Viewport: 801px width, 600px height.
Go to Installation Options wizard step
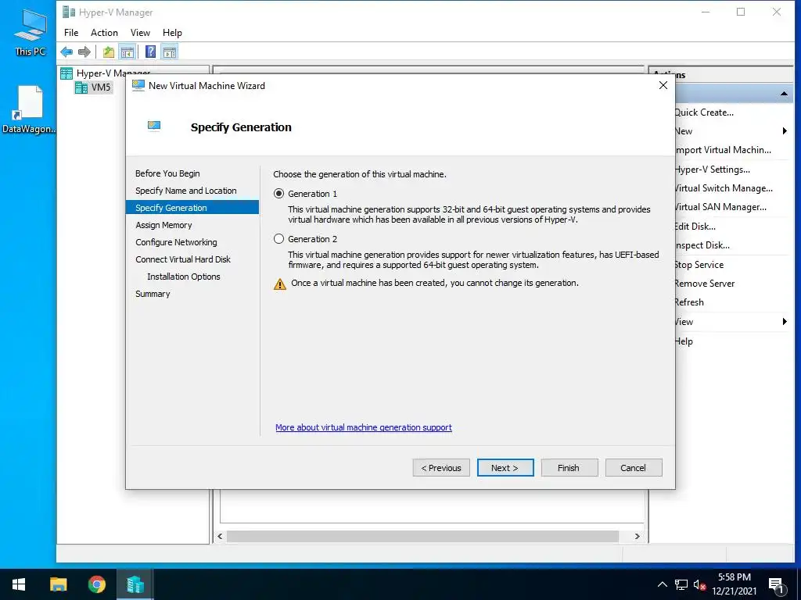coord(183,277)
